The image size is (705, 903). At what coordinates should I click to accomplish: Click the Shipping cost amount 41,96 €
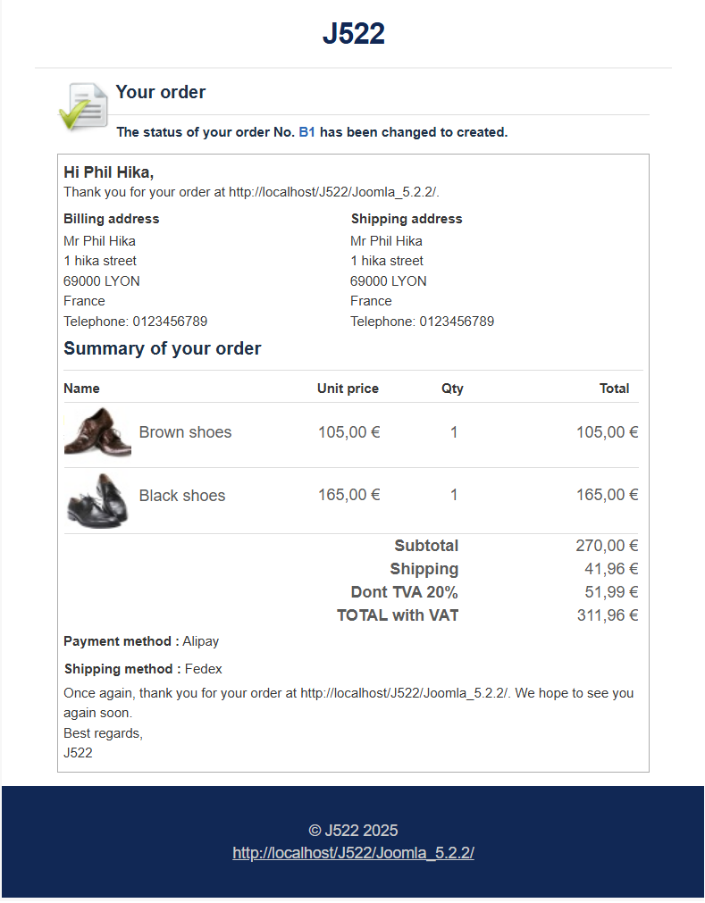click(611, 569)
